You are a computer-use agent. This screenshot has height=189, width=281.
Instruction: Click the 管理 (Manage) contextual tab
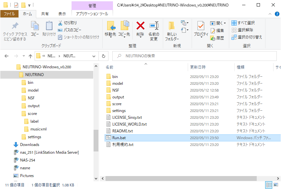(x=92, y=6)
